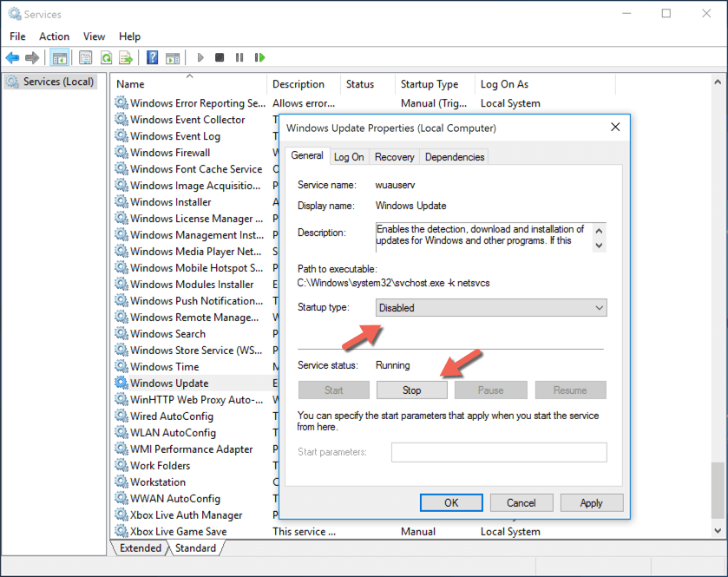Select the General tab
The width and height of the screenshot is (728, 577).
tap(307, 155)
